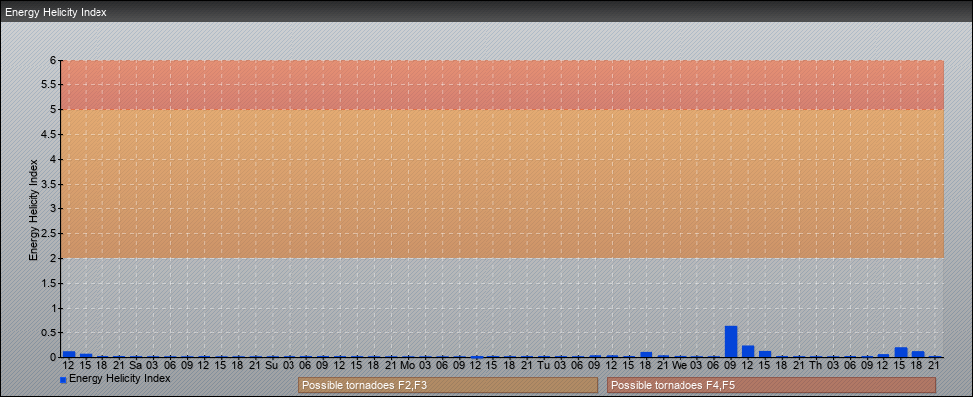The height and width of the screenshot is (397, 973).
Task: Select the tallest blue bar at Wednesday 09
Action: [x=731, y=341]
